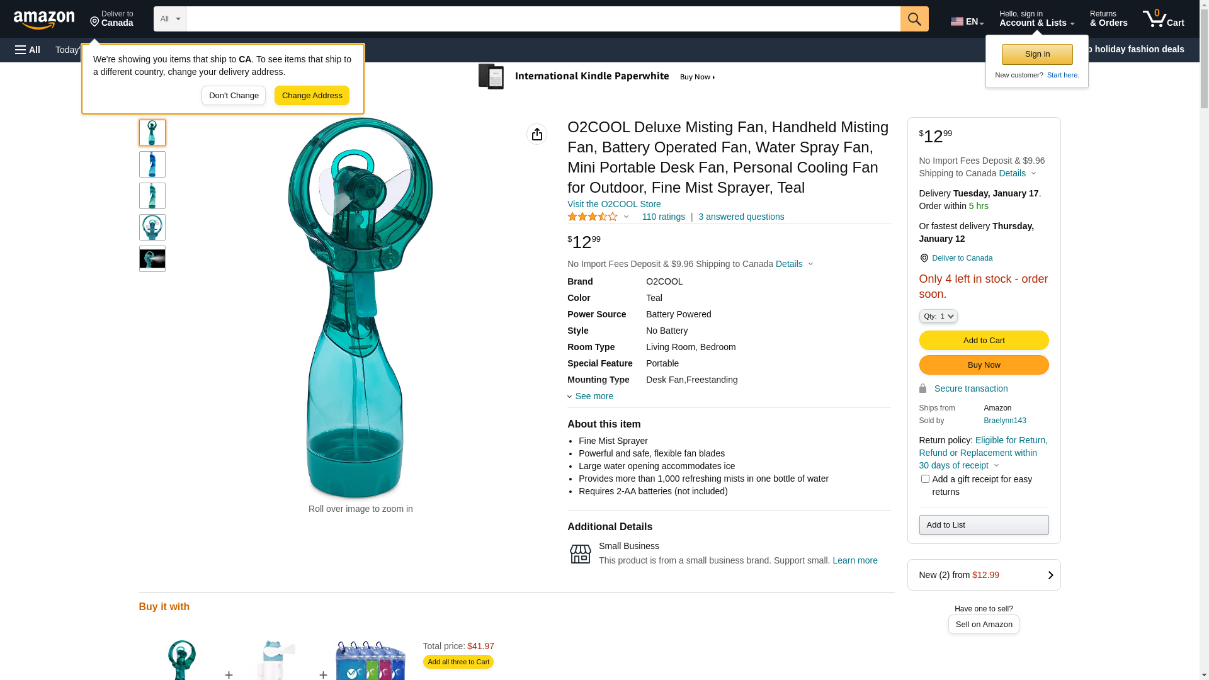
Task: Expand New (2) from $12.99 offers
Action: (984, 575)
